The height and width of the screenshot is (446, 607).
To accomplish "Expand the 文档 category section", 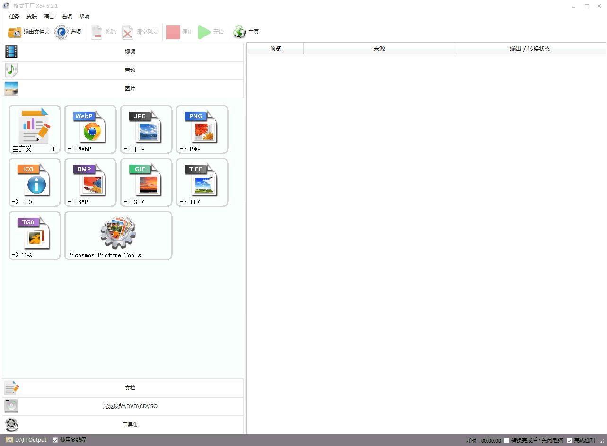I will pos(129,388).
